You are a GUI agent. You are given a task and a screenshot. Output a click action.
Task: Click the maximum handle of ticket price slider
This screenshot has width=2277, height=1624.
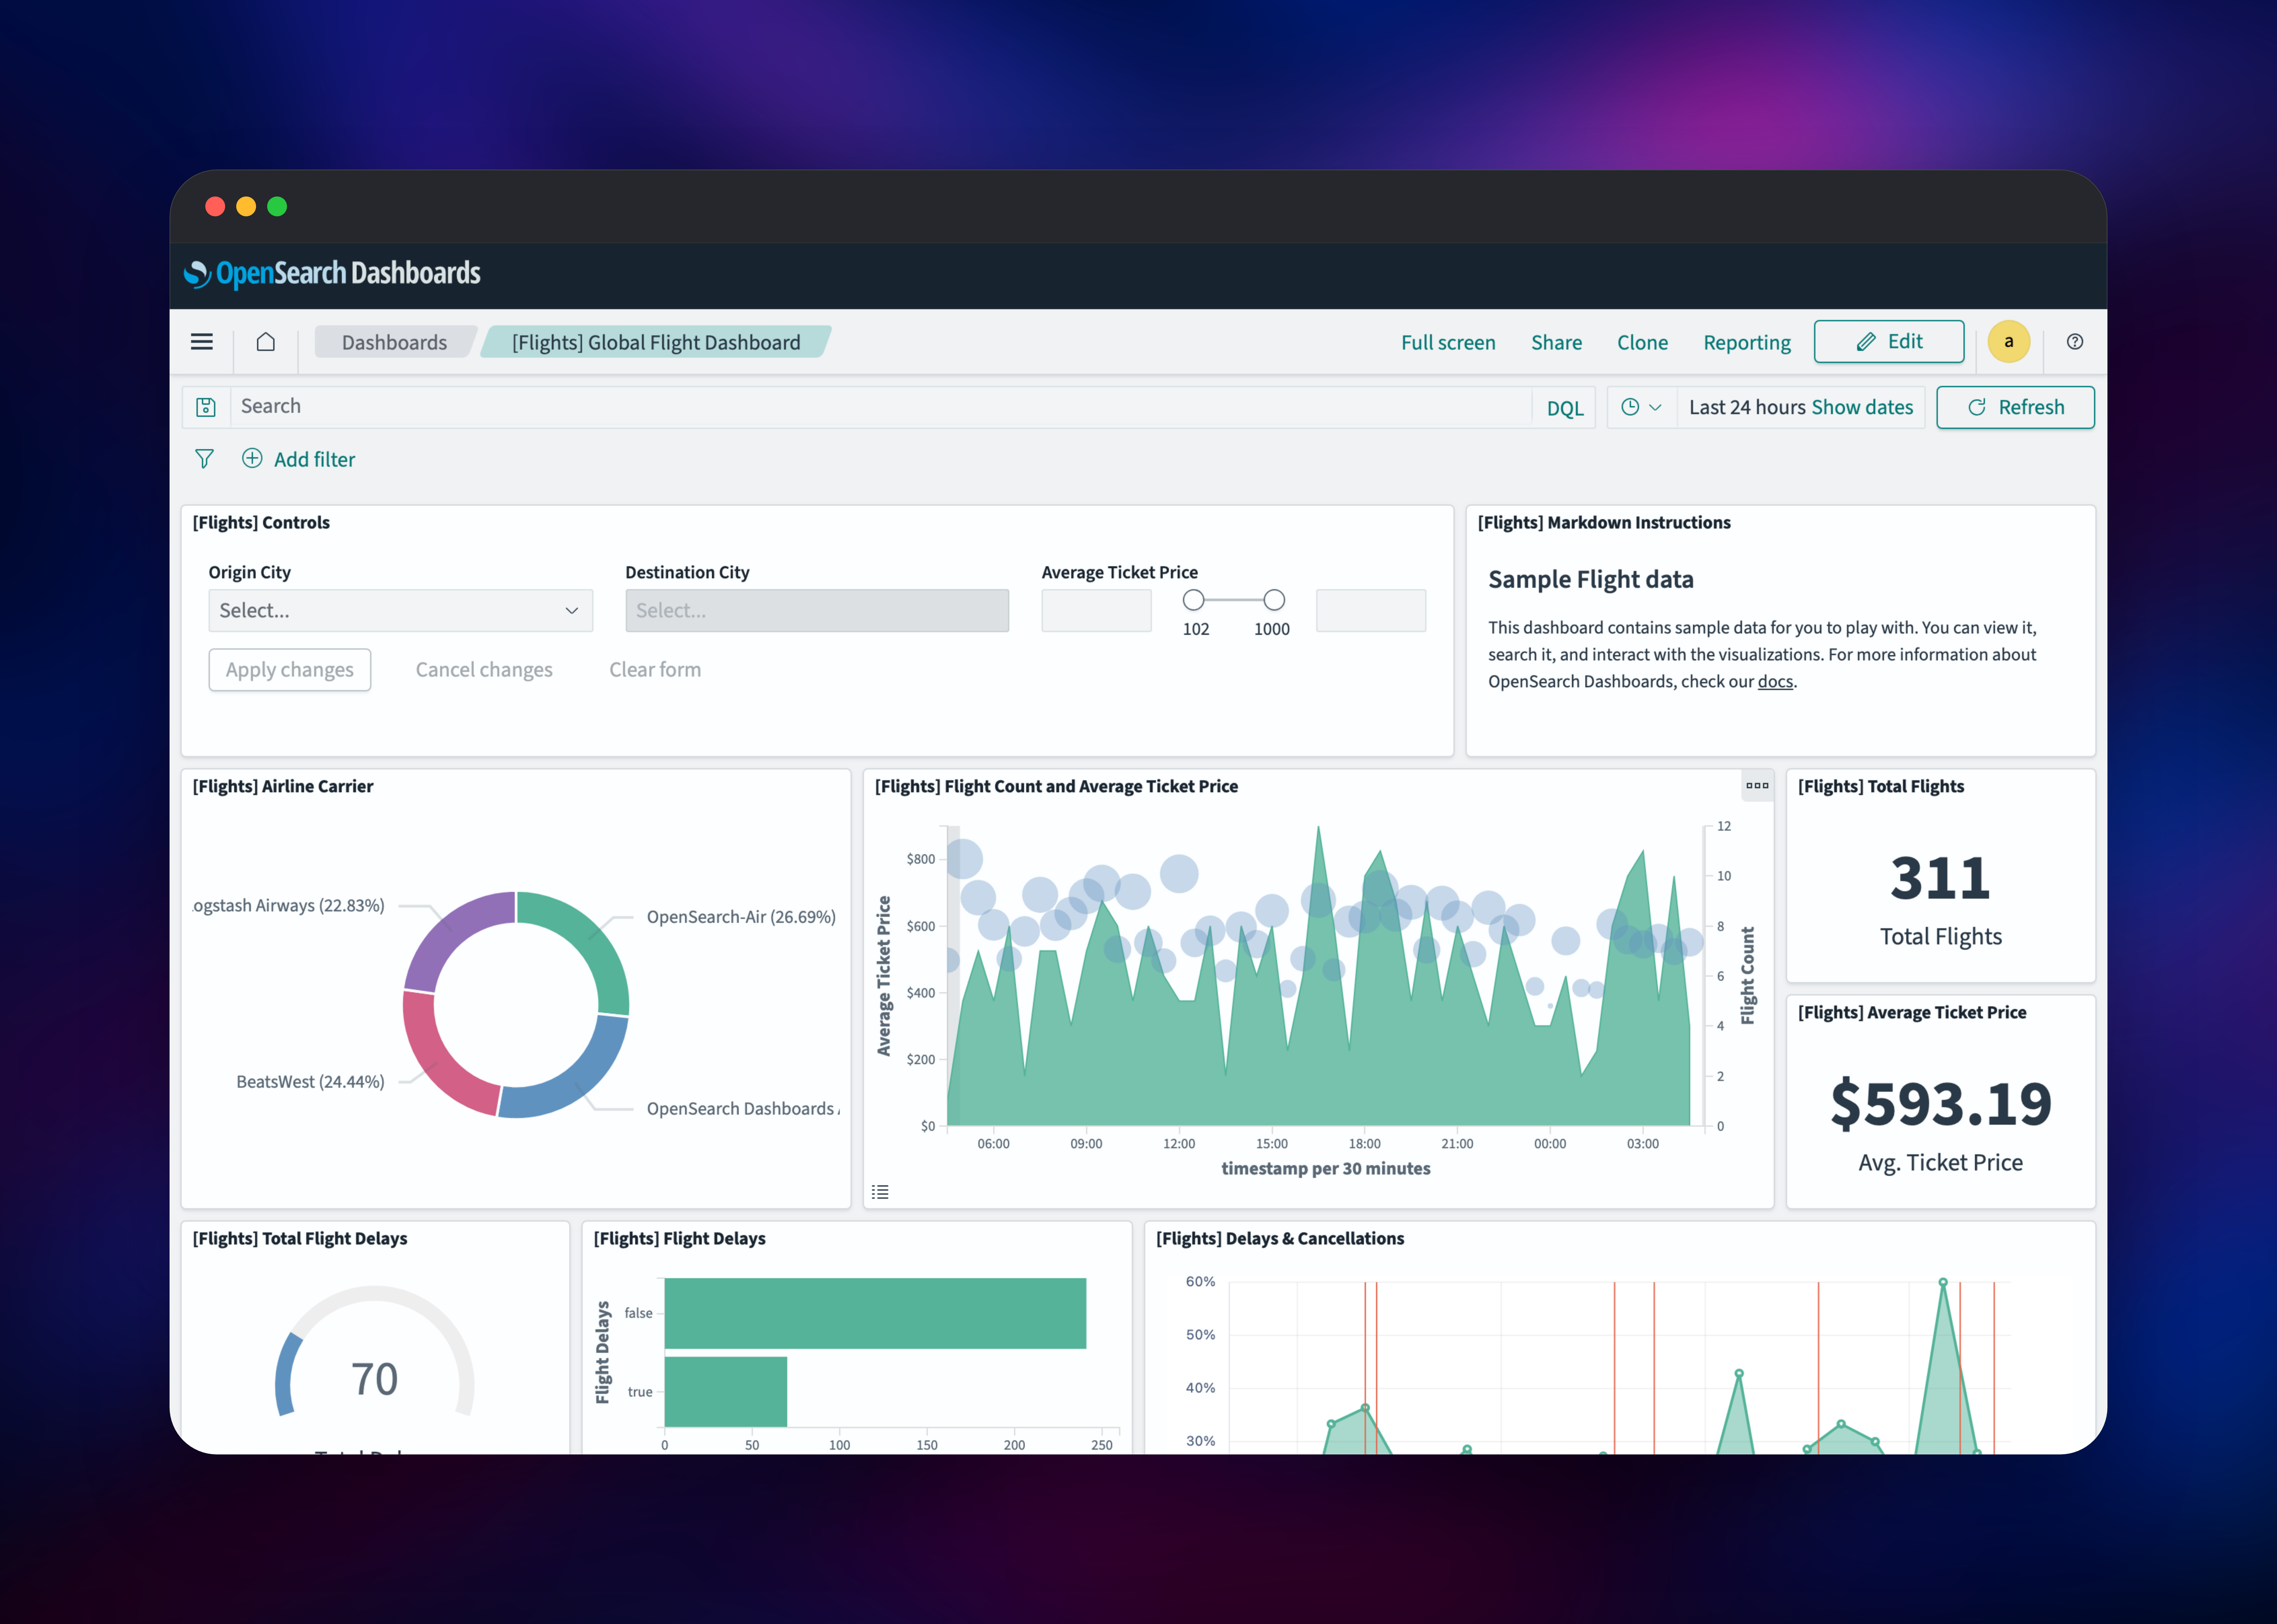1274,600
